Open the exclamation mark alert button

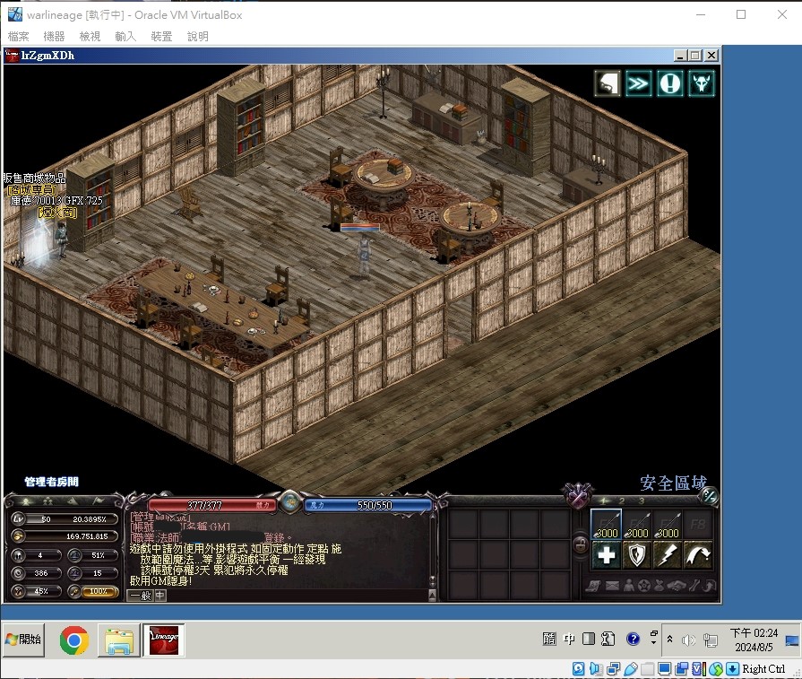(x=669, y=83)
